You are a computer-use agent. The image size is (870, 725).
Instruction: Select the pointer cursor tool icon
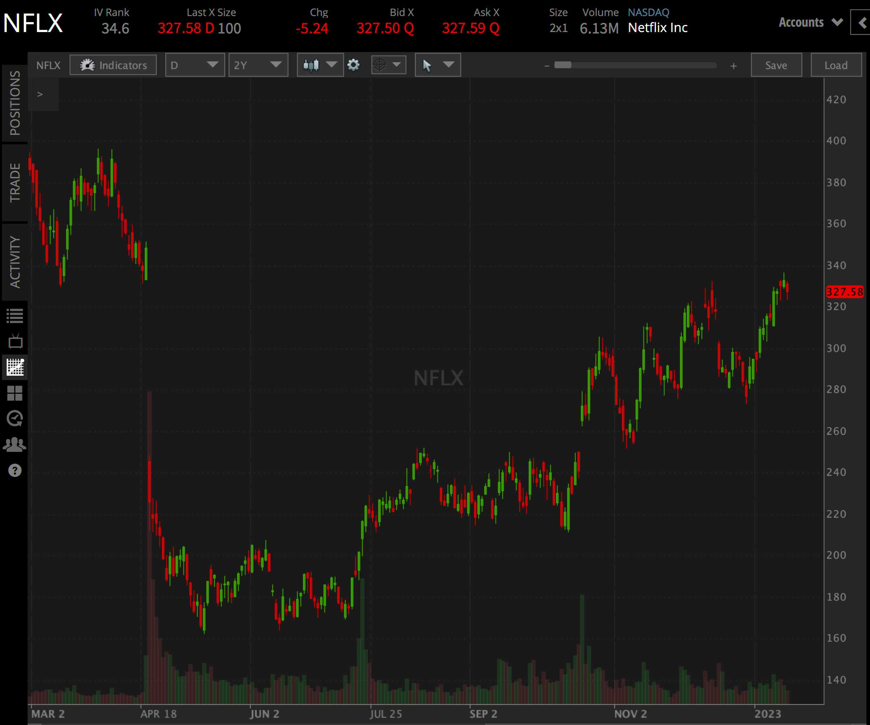[427, 66]
